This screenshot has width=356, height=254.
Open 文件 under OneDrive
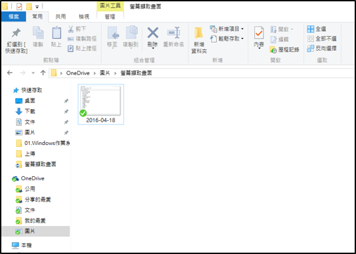click(x=30, y=210)
